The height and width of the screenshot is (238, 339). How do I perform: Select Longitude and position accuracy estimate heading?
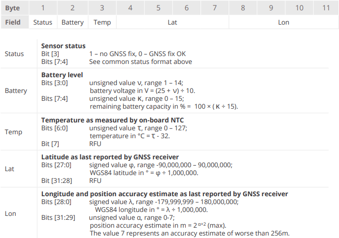coord(165,194)
